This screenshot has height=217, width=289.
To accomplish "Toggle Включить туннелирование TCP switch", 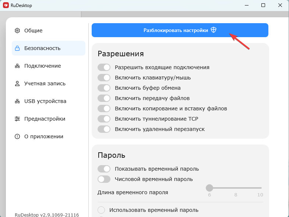I will click(104, 119).
